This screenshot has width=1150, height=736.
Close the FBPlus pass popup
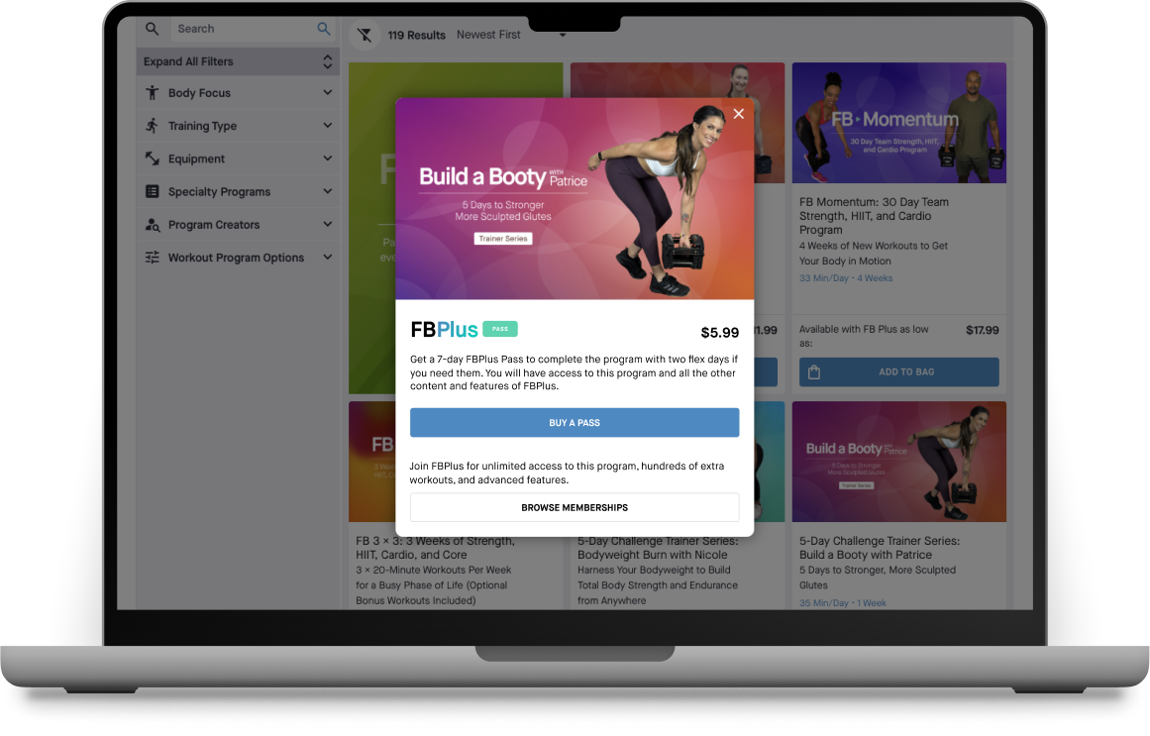(x=738, y=114)
